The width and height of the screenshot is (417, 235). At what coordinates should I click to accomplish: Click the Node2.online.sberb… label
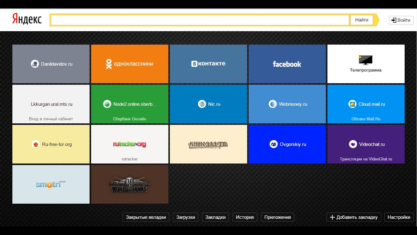click(135, 104)
